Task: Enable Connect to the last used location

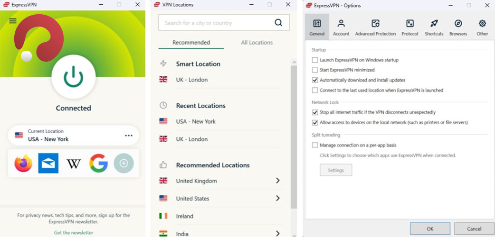Action: 315,90
